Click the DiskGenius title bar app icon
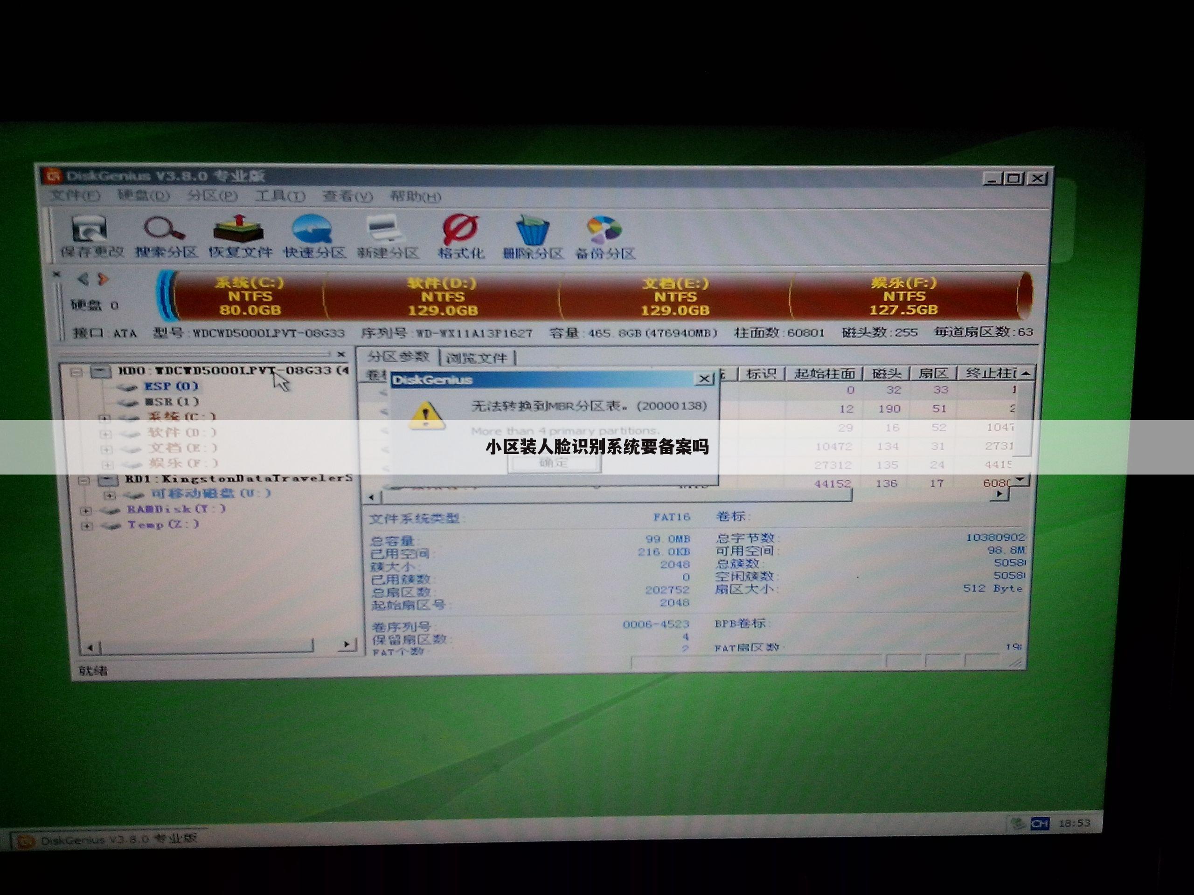This screenshot has width=1194, height=895. [x=53, y=176]
